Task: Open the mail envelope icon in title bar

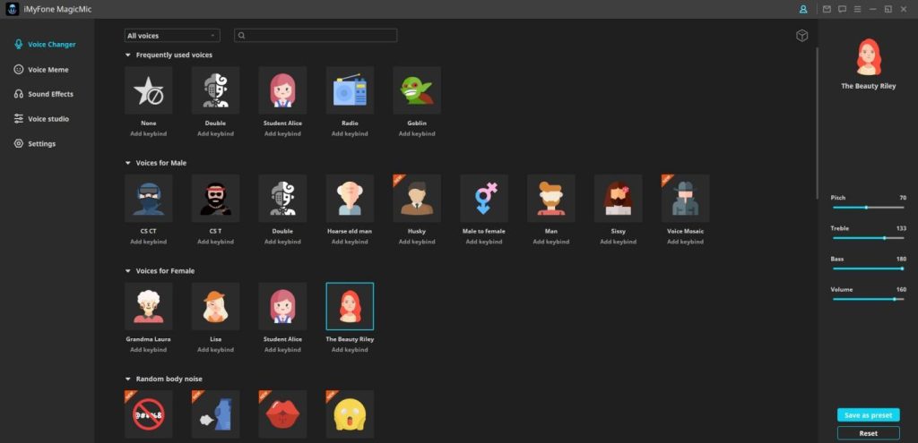Action: [827, 9]
